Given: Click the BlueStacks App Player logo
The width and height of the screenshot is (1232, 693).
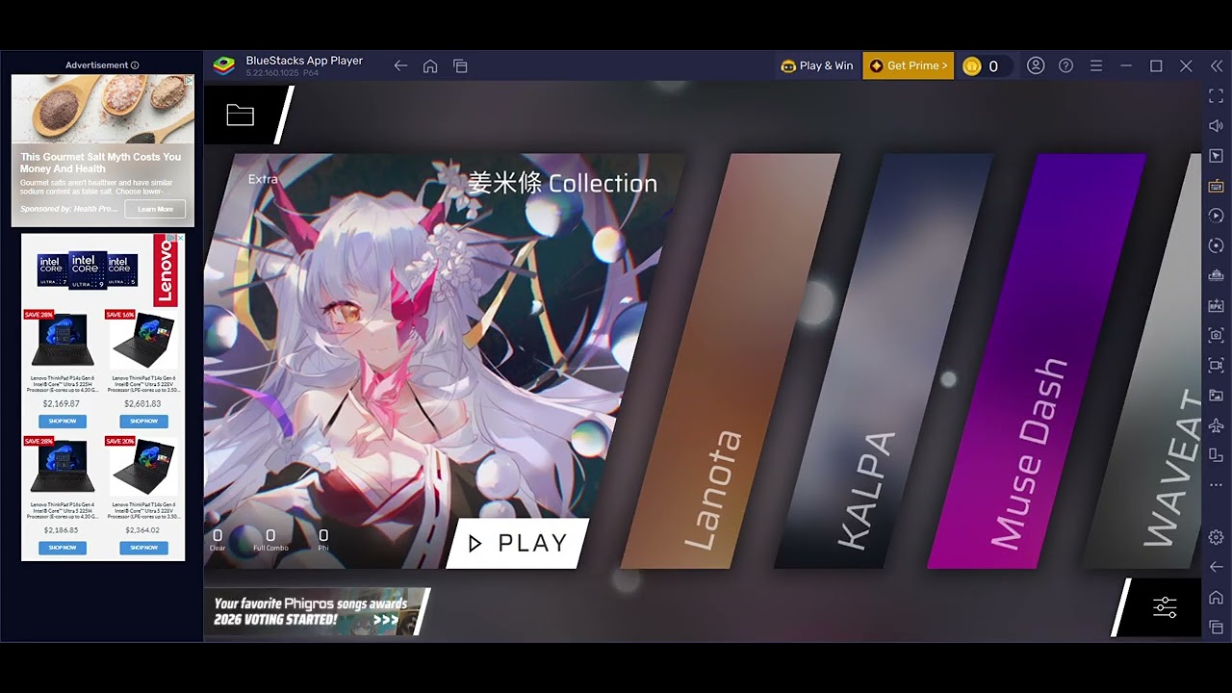Looking at the screenshot, I should tap(223, 65).
